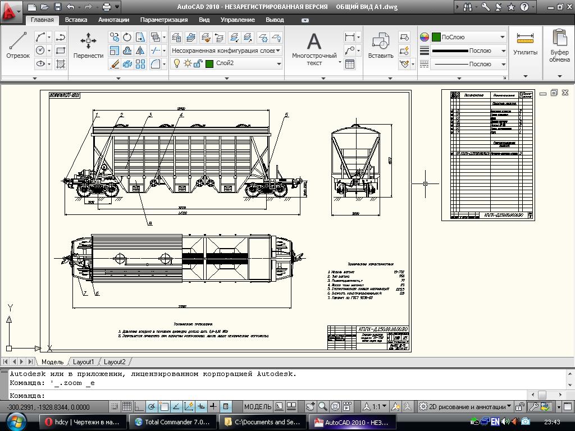Select the Scale tool
Viewport: 575px width, 431px height.
point(114,51)
